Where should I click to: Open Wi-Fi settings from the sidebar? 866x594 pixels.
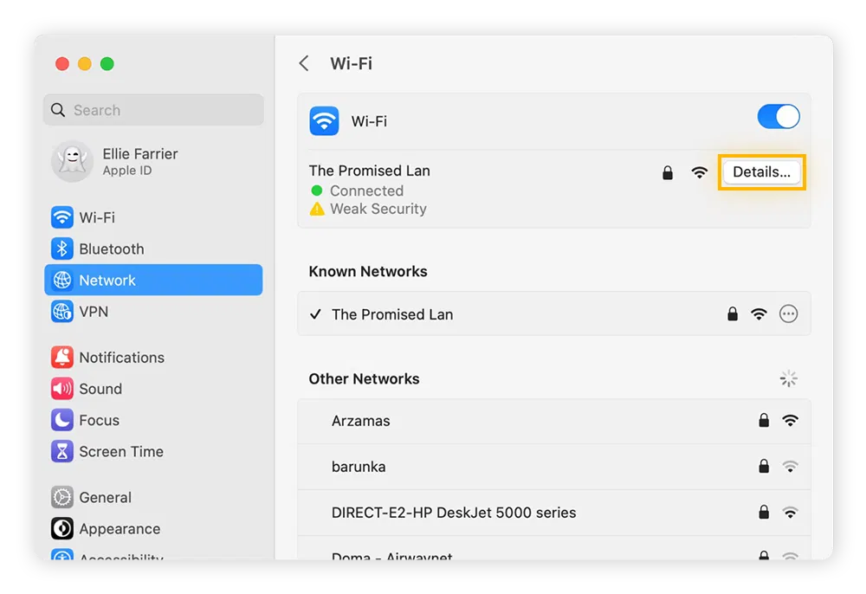click(153, 217)
